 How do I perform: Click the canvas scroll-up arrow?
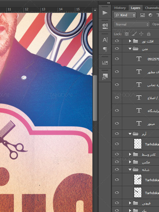tap(95, 10)
